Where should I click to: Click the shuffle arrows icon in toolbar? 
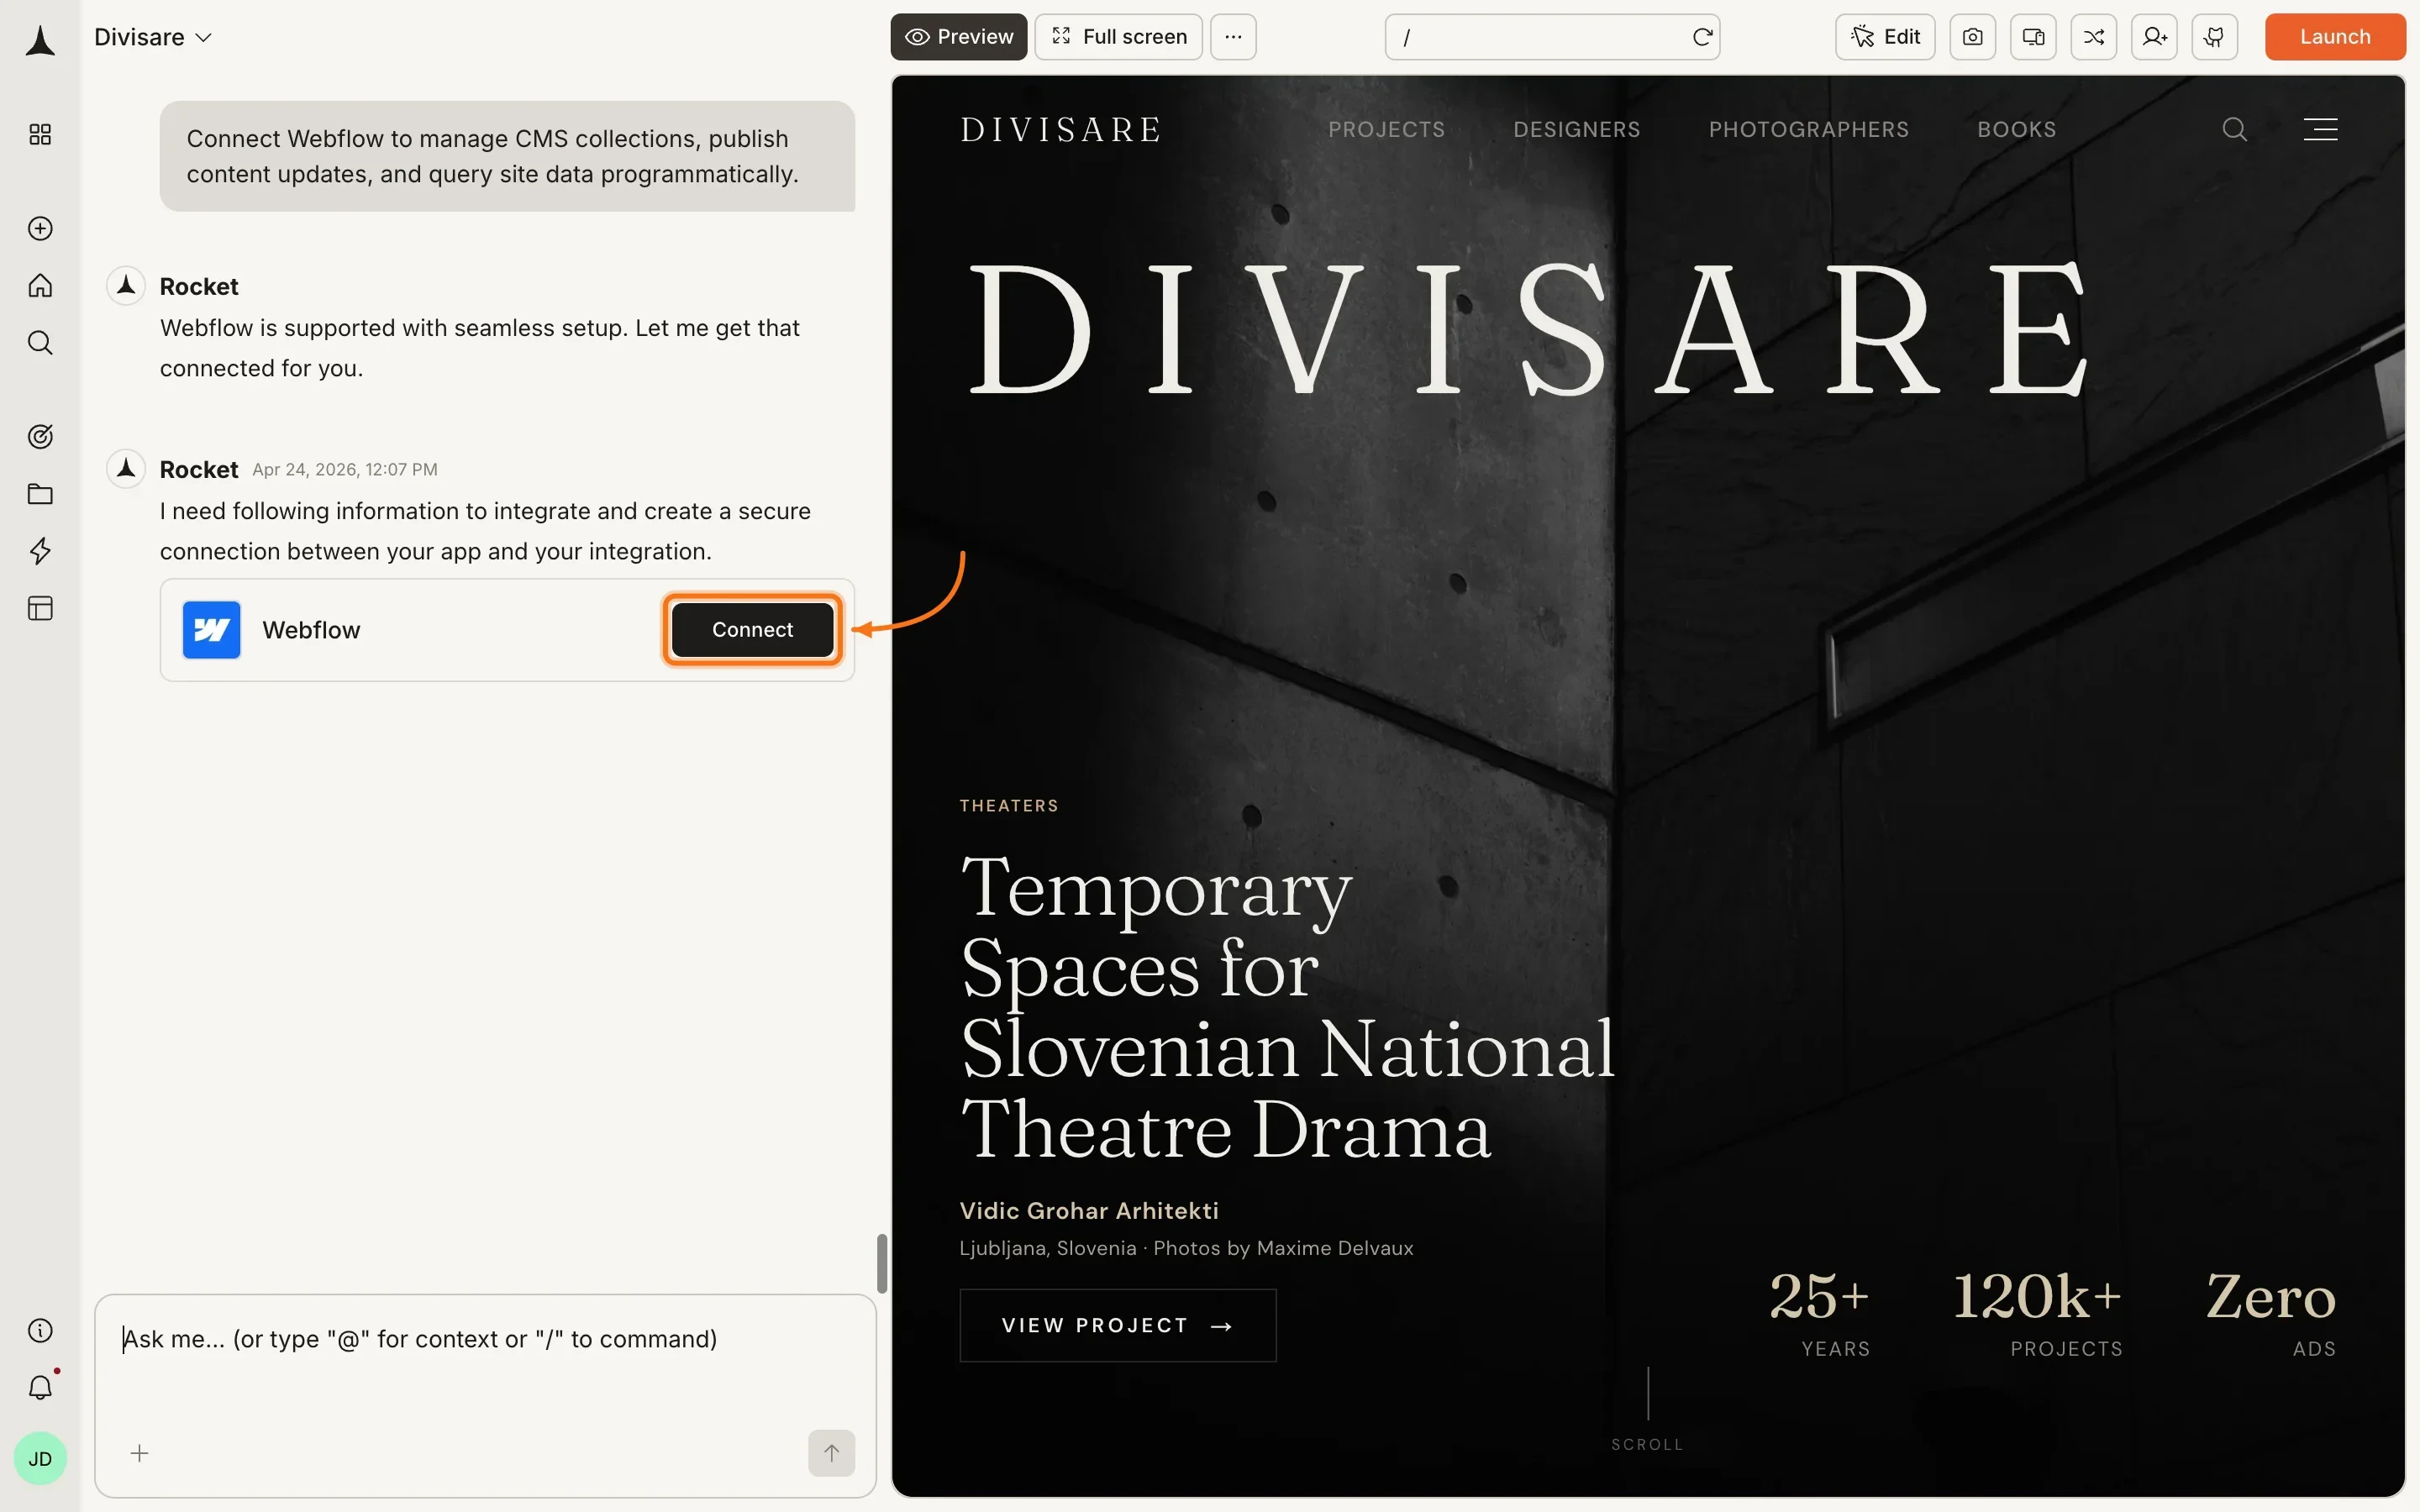pyautogui.click(x=2093, y=37)
